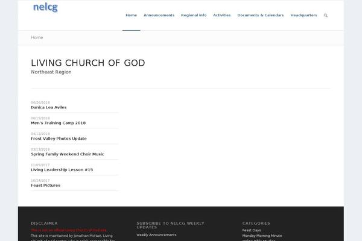Image resolution: width=362 pixels, height=241 pixels.
Task: Open Men's Training Camp 2018 post
Action: (x=58, y=123)
